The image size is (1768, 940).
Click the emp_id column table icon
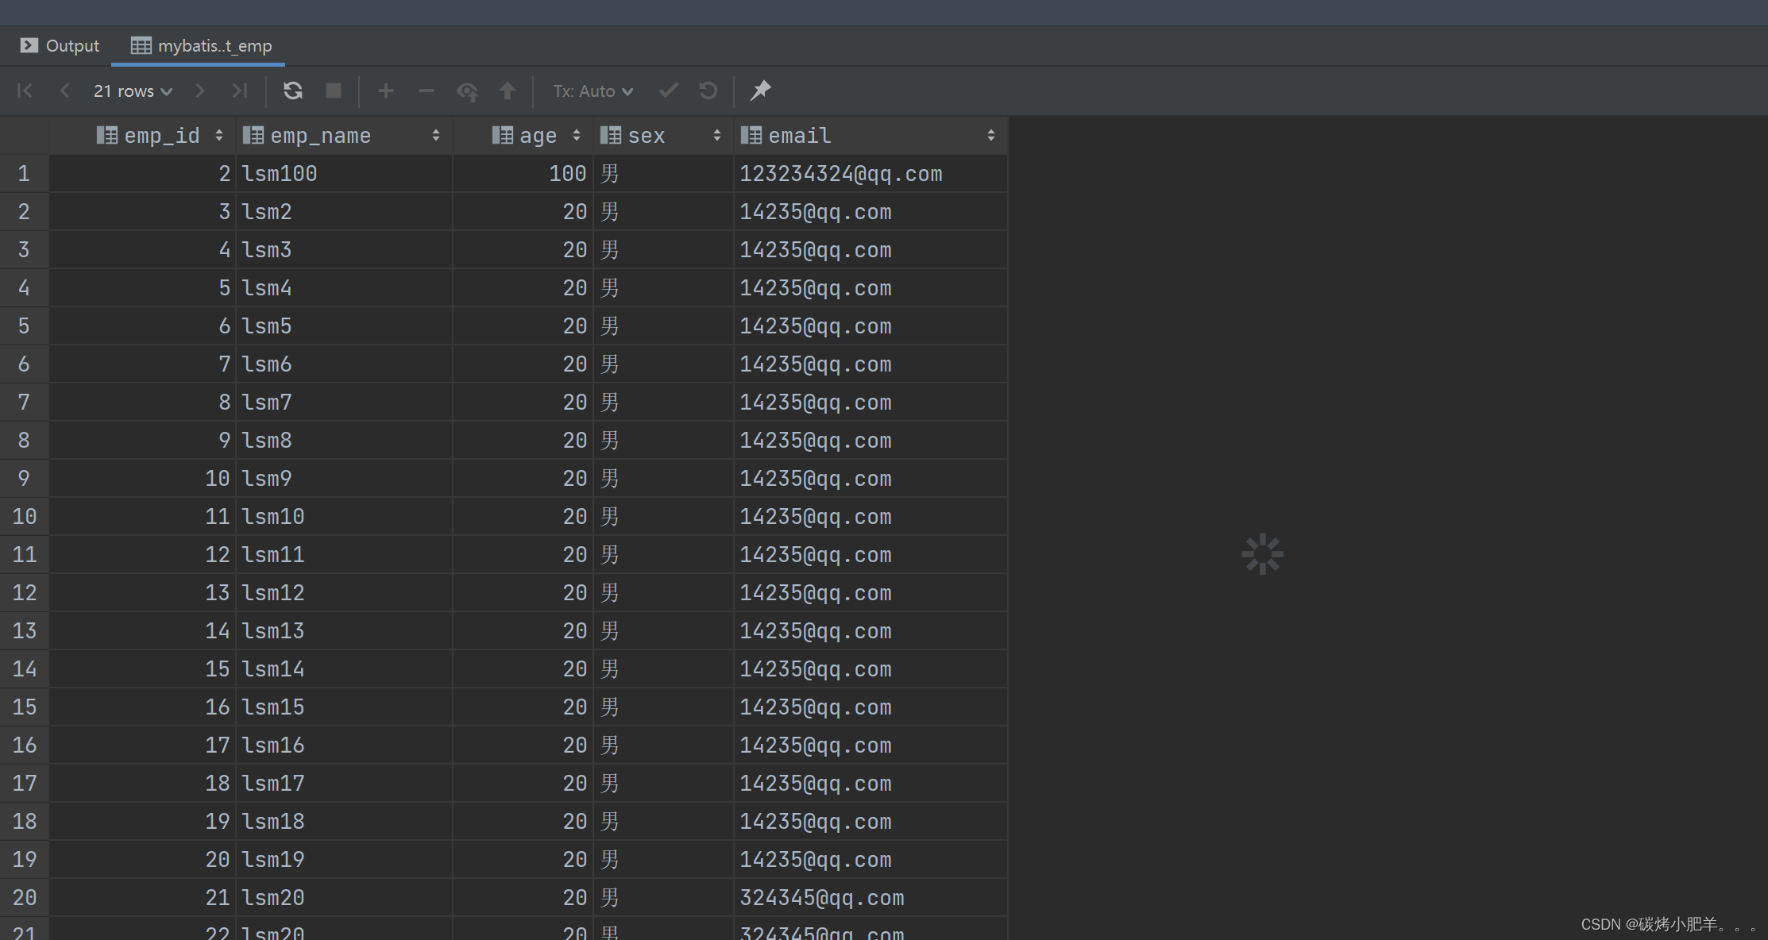pyautogui.click(x=107, y=136)
